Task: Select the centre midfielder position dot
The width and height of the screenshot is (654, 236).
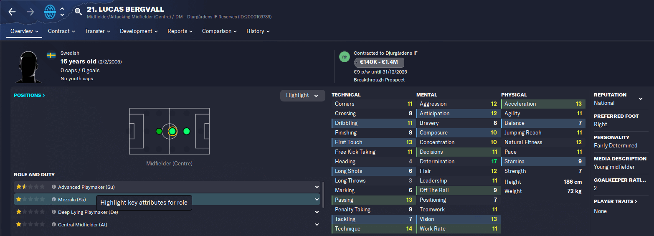Action: [172, 131]
